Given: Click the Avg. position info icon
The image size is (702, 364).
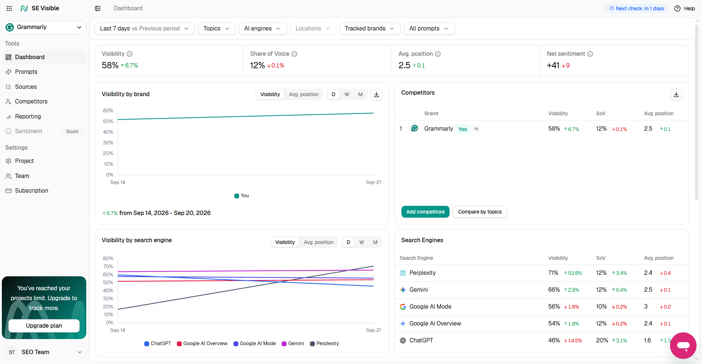Looking at the screenshot, I should (438, 54).
